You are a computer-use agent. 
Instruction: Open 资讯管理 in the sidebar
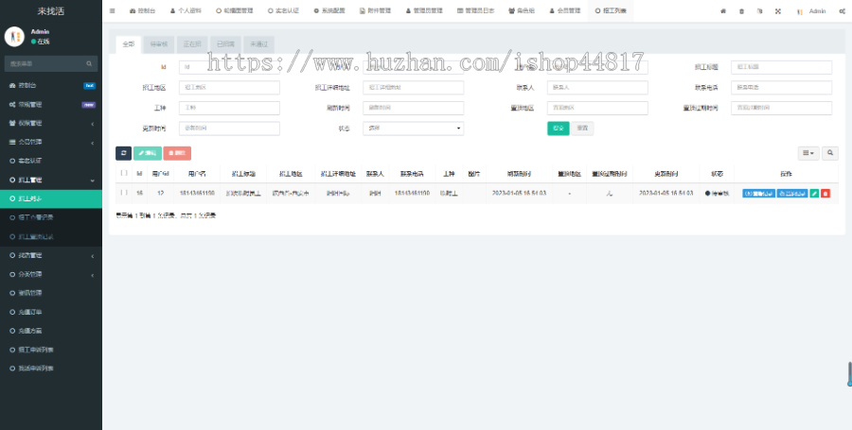point(51,293)
